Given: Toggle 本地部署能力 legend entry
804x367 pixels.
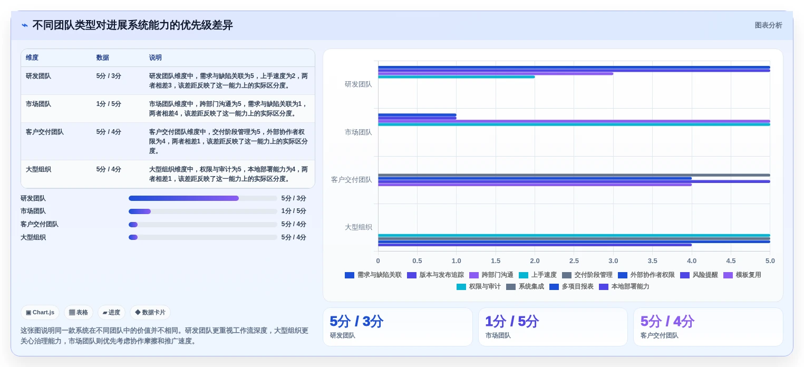Looking at the screenshot, I should click(624, 286).
